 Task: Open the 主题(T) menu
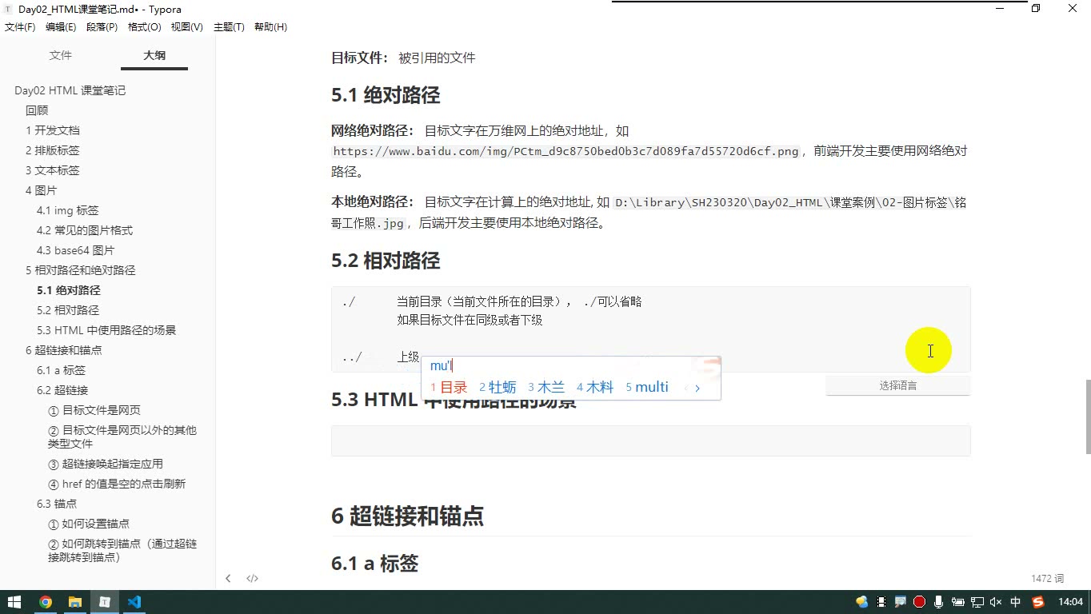pos(229,27)
